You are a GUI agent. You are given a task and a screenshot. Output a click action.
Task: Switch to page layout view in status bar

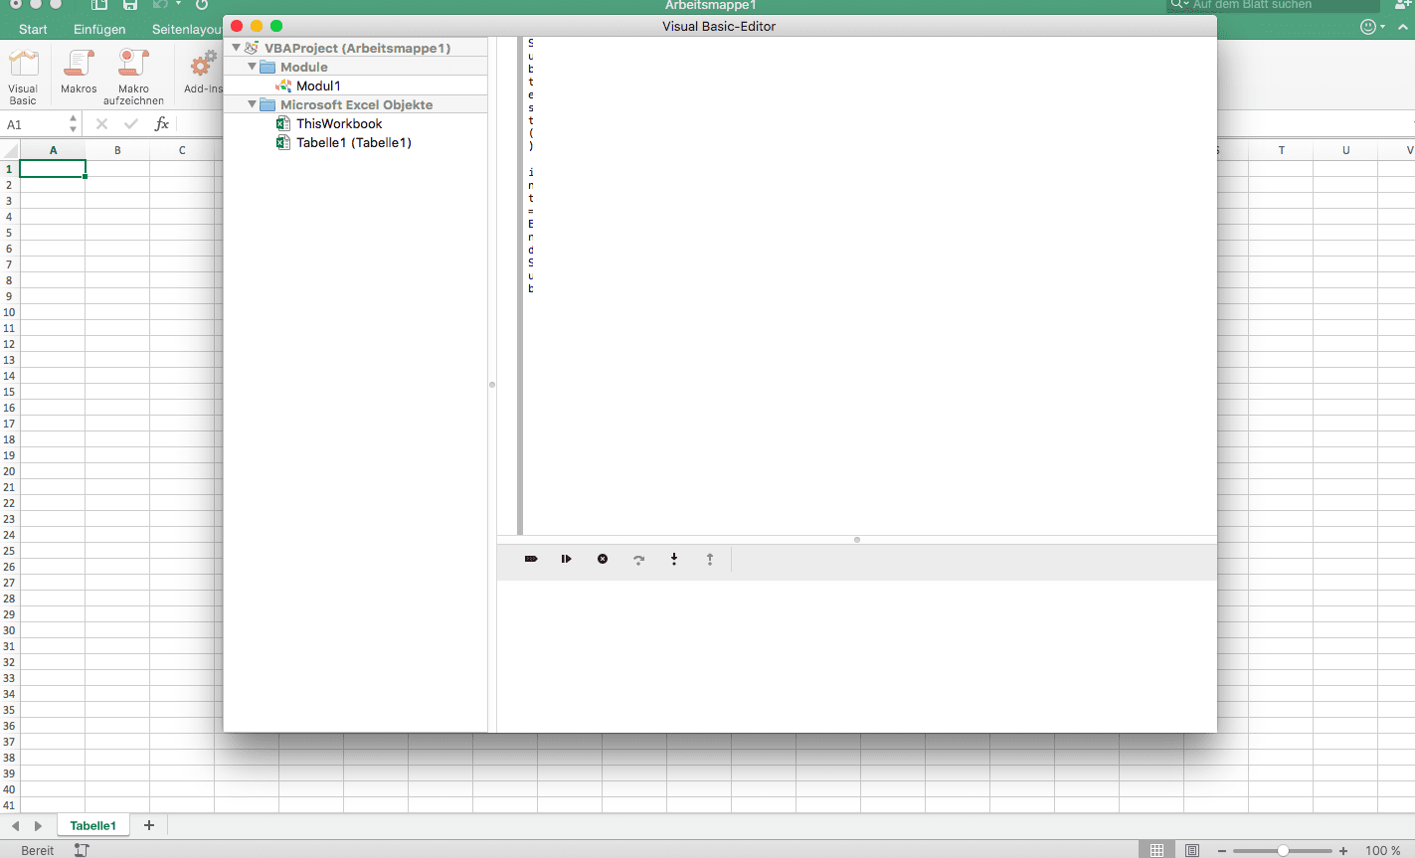(1192, 850)
